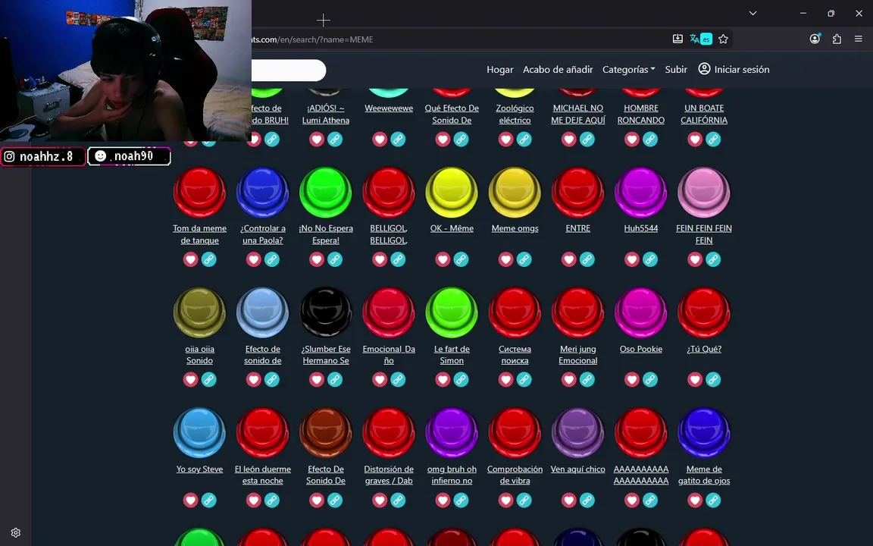The width and height of the screenshot is (873, 546).
Task: Click the site search input field
Action: (x=289, y=71)
